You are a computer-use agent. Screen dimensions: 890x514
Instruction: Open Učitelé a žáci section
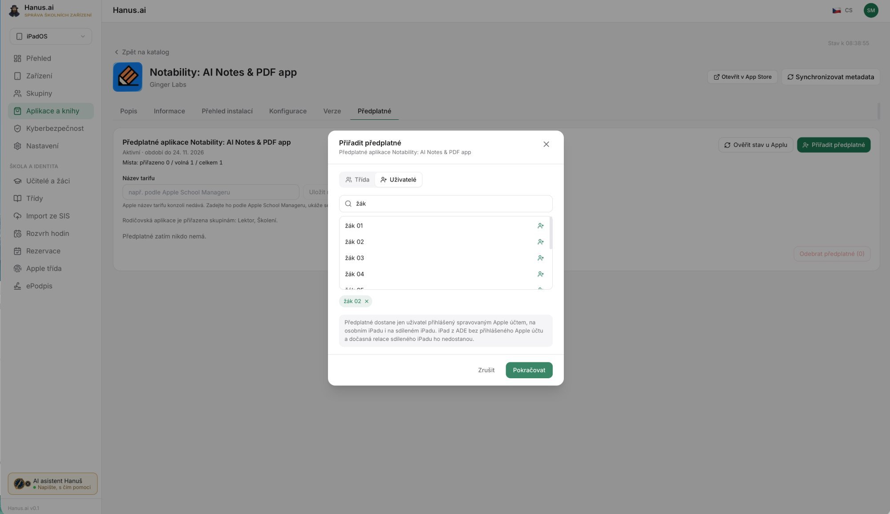point(51,181)
